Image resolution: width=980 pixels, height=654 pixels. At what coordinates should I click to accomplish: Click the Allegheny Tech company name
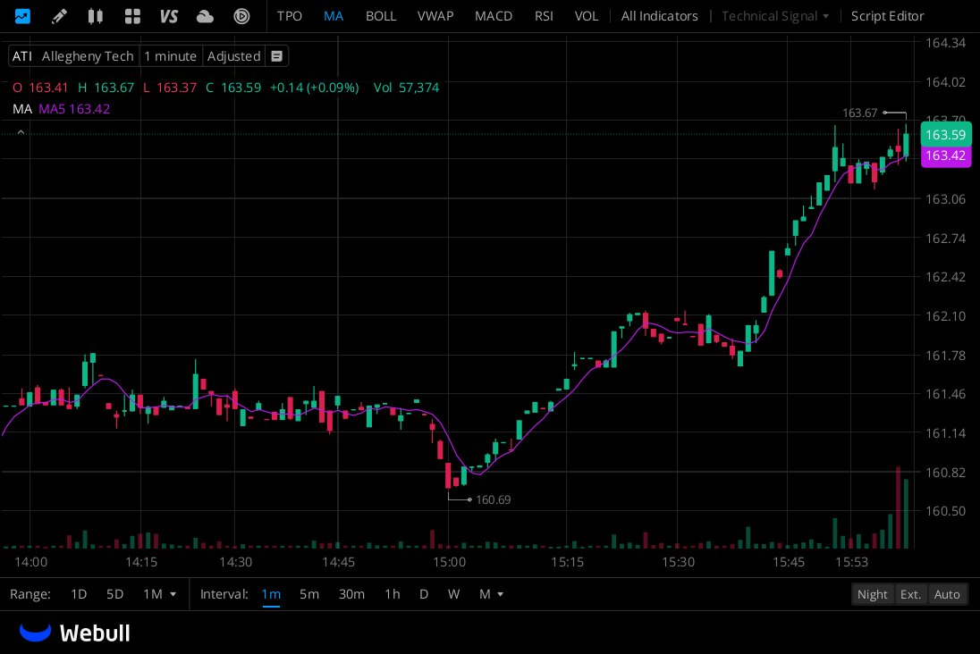click(88, 56)
